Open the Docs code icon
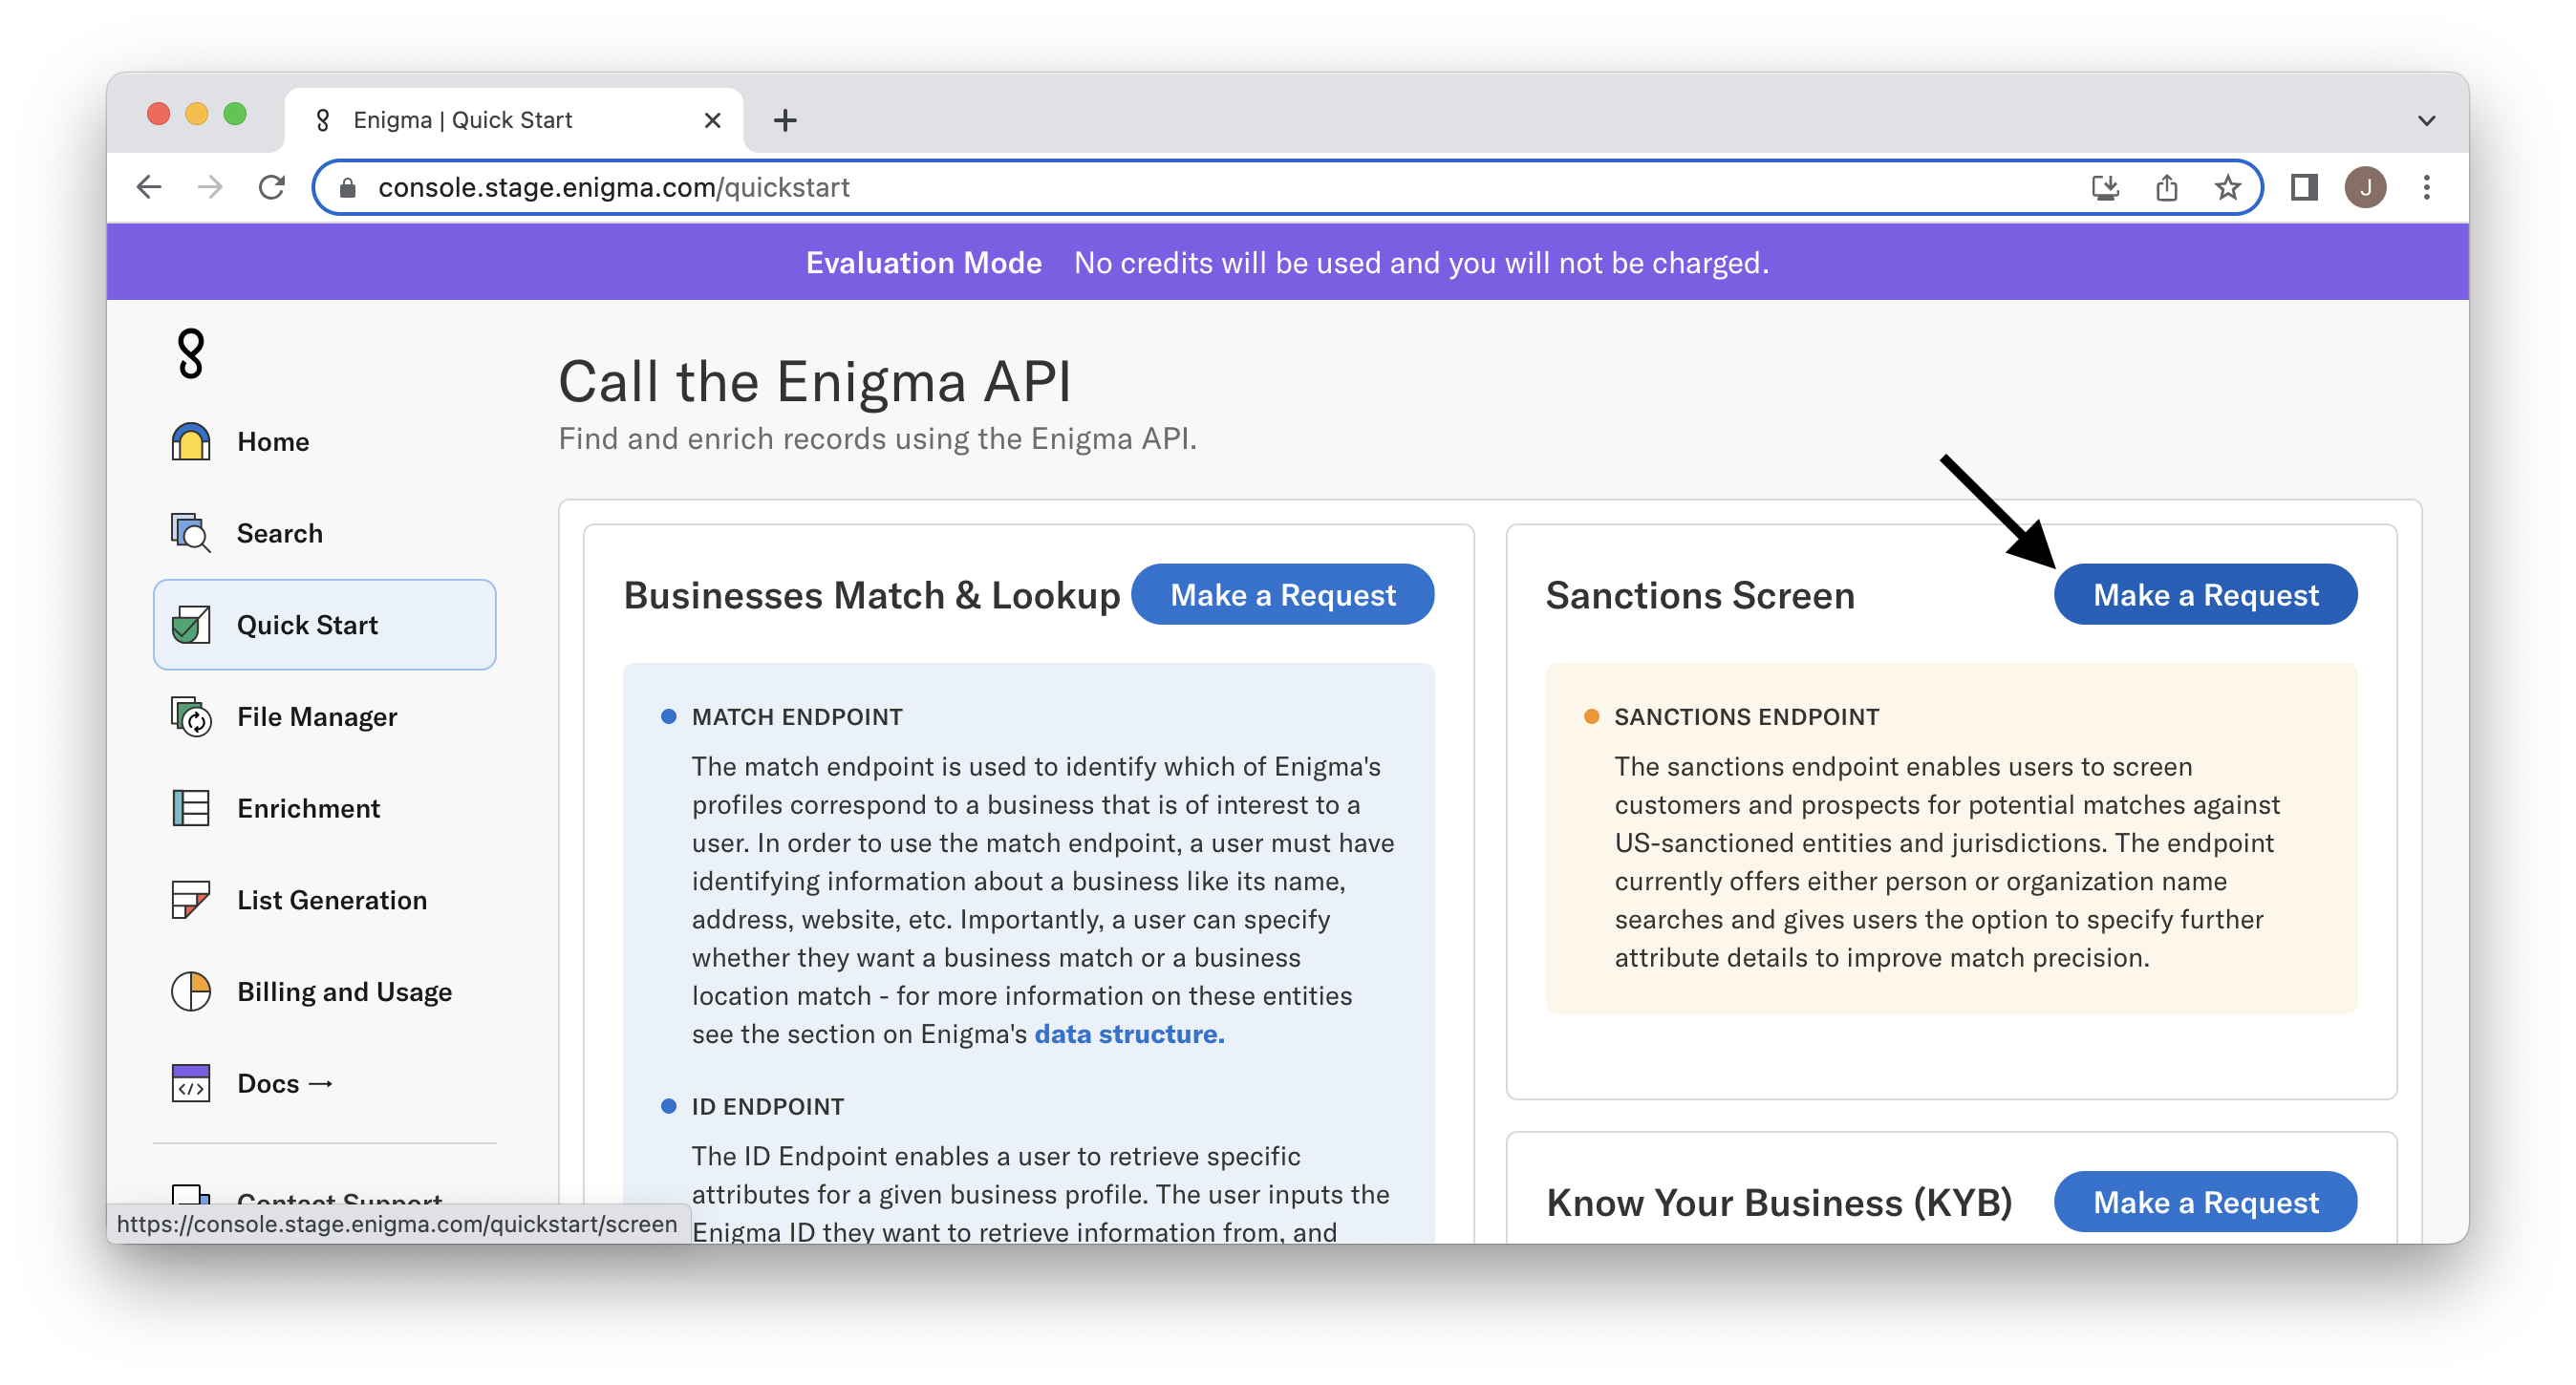The width and height of the screenshot is (2576, 1385). pyautogui.click(x=191, y=1083)
